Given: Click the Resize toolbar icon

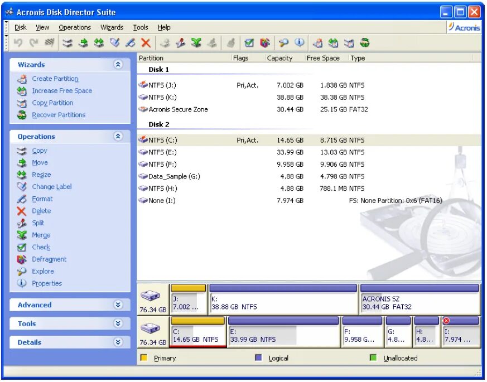Looking at the screenshot, I should pos(99,43).
